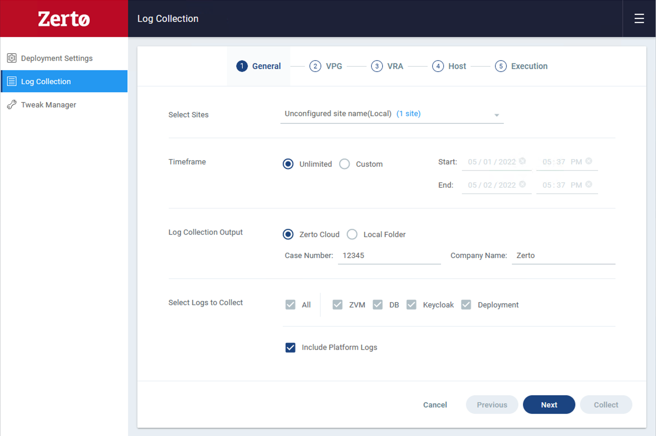The image size is (656, 436).
Task: Click the Next button
Action: click(549, 405)
